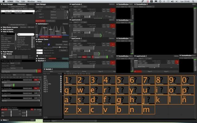Image resolution: width=197 pixels, height=123 pixels.
Task: Open the Apple menu
Action: click(x=3, y=2)
